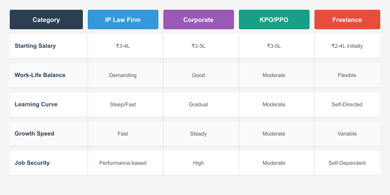Select the Variable growth cell
Viewport: 390px width, 195px height.
(347, 134)
